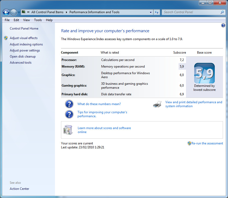
Task: Click the refresh icon beside address bar
Action: (157, 12)
